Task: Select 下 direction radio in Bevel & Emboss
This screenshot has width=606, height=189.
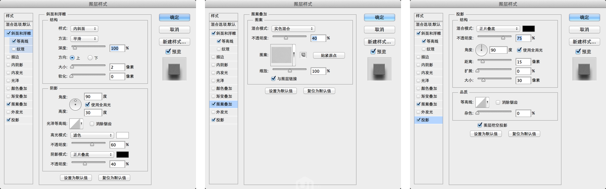Action: click(90, 58)
